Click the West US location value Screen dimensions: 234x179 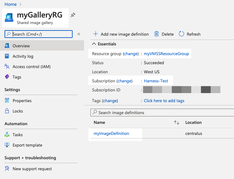click(152, 72)
